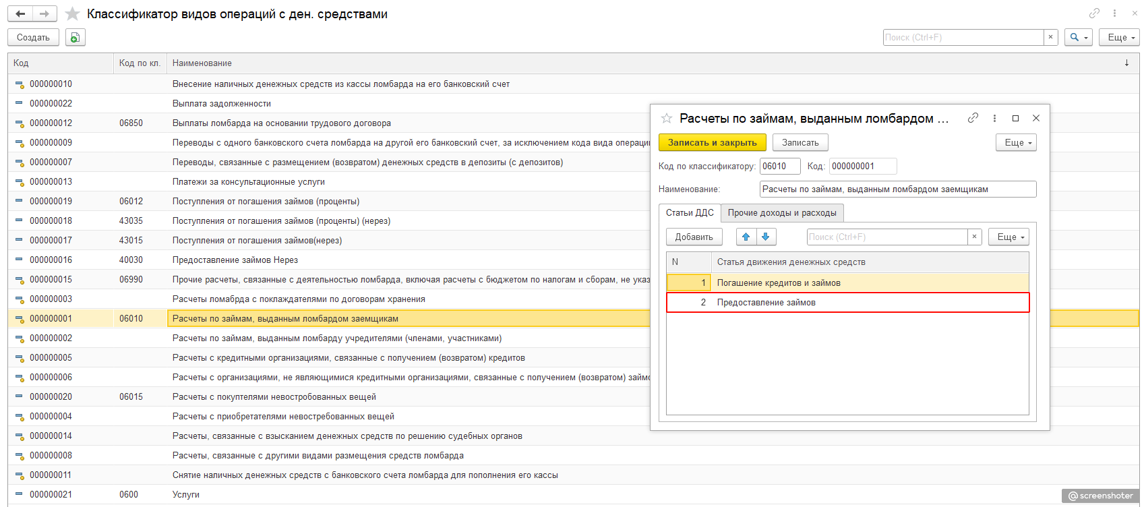Open main list Еще menu
The height and width of the screenshot is (507, 1144).
[1119, 38]
